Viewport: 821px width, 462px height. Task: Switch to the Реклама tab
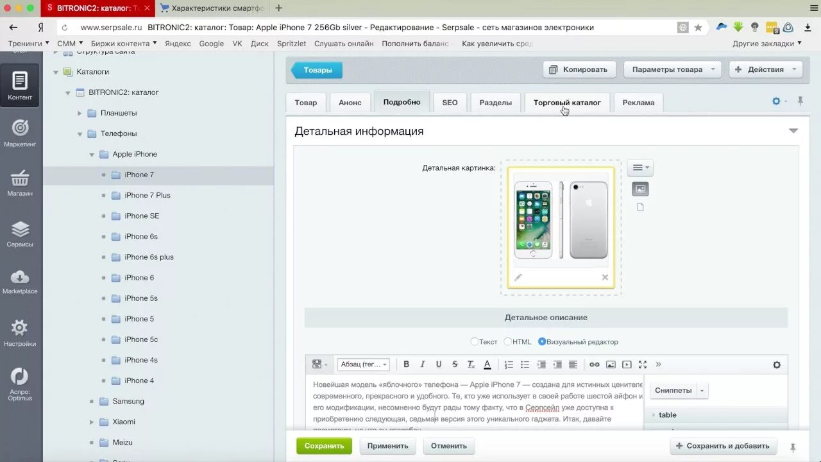pyautogui.click(x=638, y=103)
